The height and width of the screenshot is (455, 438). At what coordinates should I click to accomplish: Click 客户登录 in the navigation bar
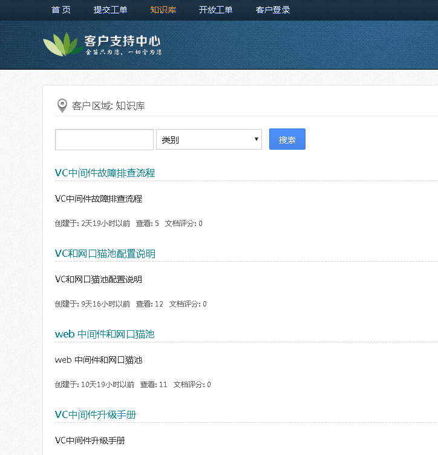pos(273,10)
